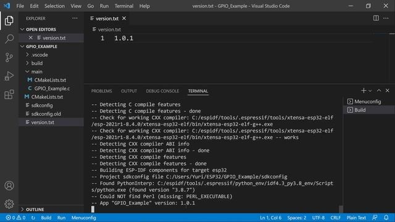Open the Run menu
395x222 pixels.
click(104, 6)
